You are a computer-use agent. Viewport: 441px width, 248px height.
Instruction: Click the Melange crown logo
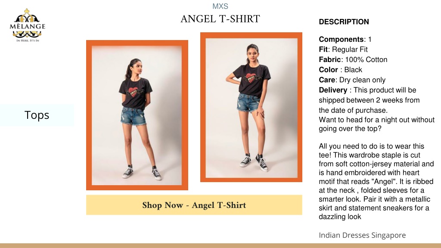click(27, 25)
